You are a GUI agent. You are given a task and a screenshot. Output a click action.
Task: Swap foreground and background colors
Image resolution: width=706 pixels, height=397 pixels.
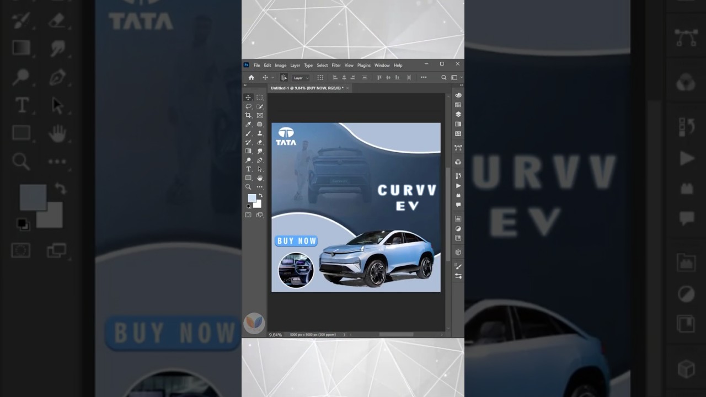point(261,195)
